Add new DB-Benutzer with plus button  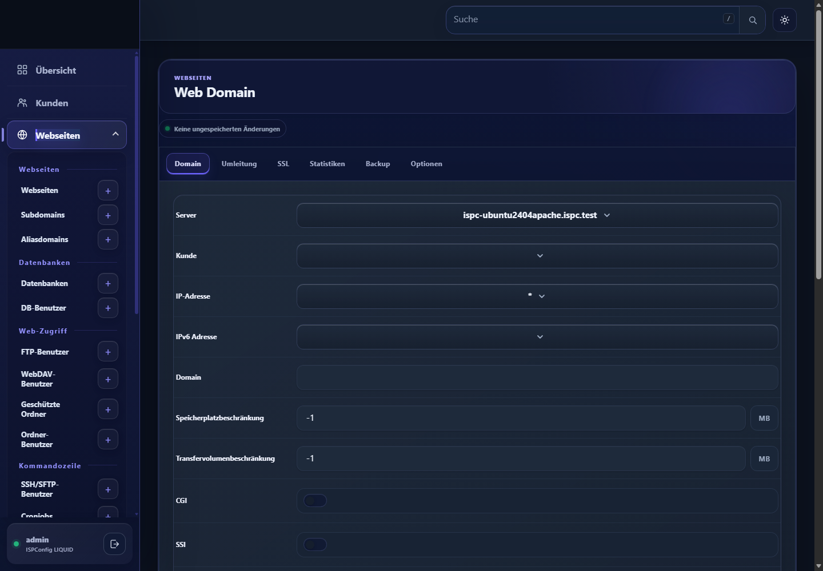[x=108, y=308]
